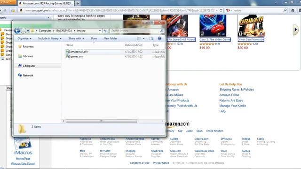301x169 pixels.
Task: Open the Privacy Notice link
Action: [161, 163]
